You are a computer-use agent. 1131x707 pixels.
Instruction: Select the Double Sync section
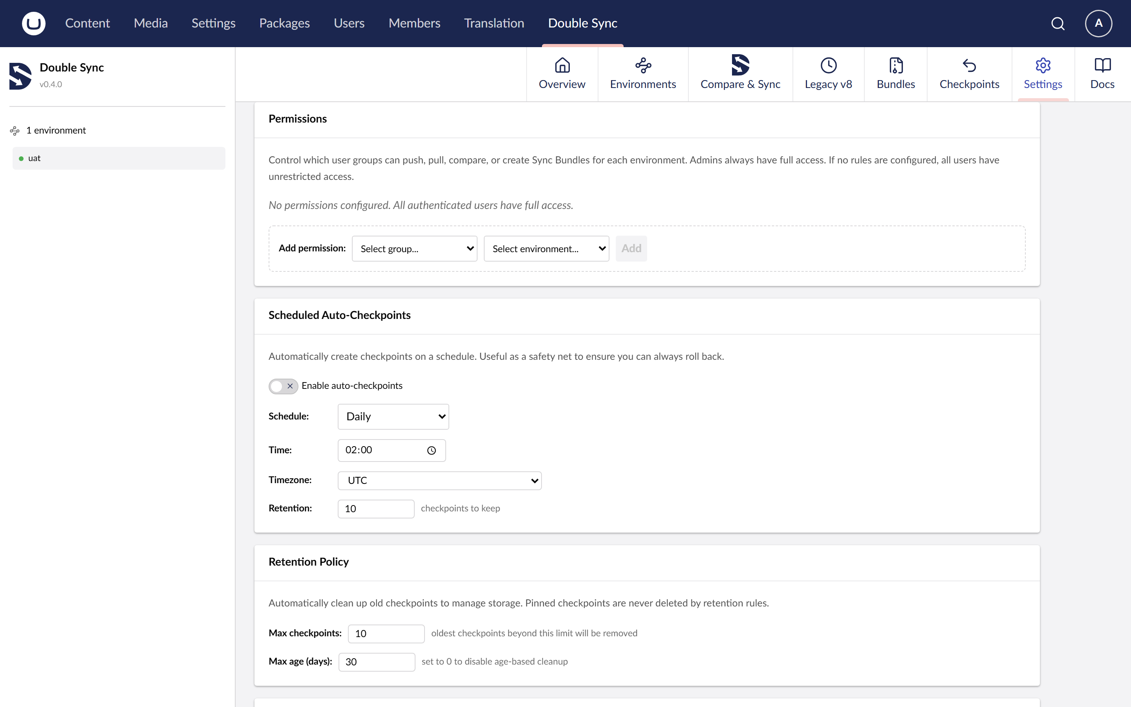pos(583,24)
